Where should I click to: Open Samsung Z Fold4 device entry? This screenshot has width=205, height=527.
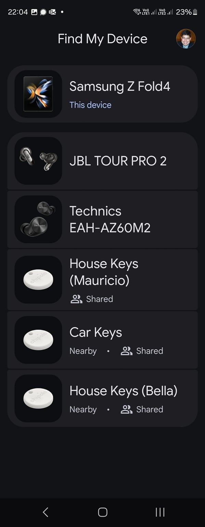click(102, 94)
